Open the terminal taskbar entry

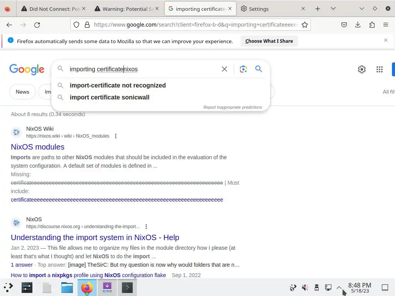(127, 288)
